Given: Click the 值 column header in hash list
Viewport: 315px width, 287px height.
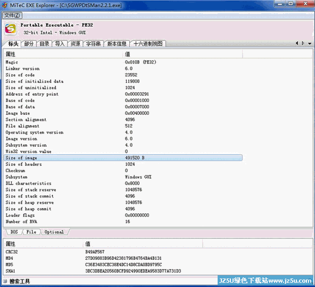Looking at the screenshot, I should pyautogui.click(x=143, y=244).
